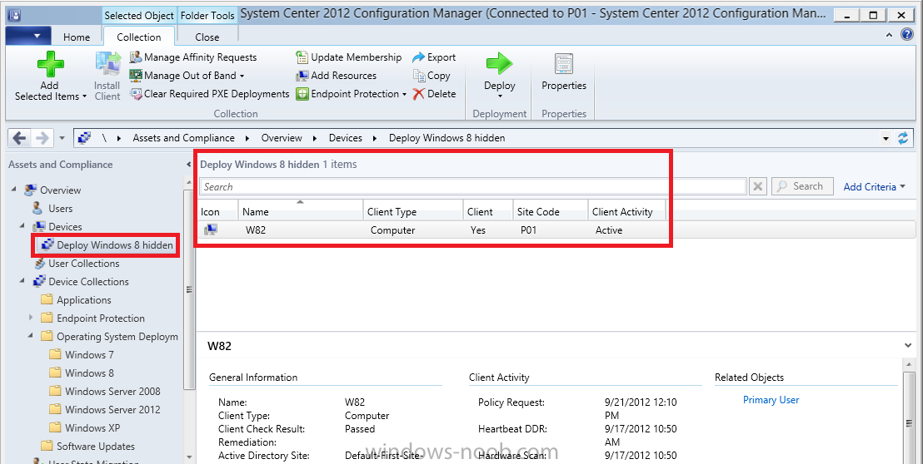Screen dimensions: 923x464
Task: Click the ribbon help question mark icon
Action: (907, 35)
